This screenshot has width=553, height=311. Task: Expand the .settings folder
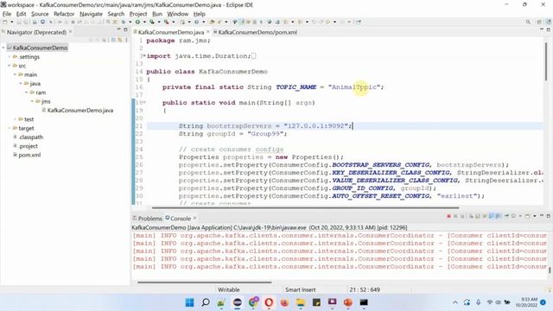(x=10, y=57)
